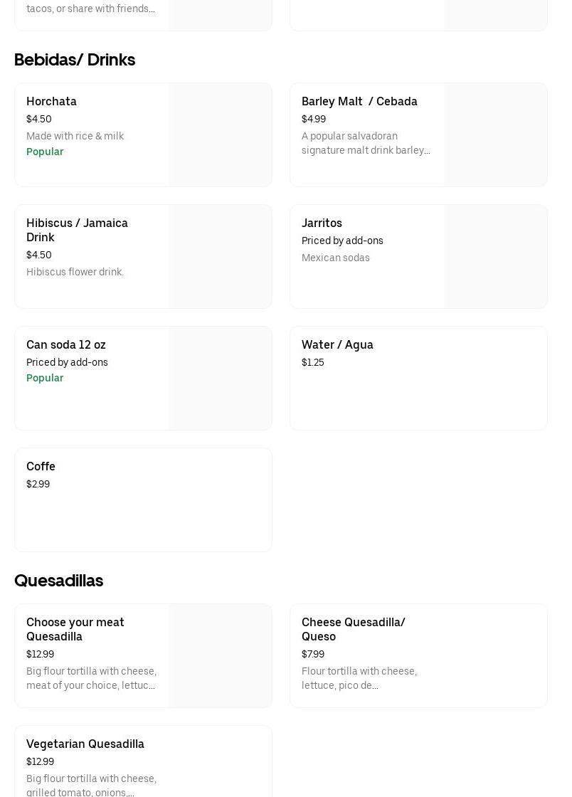The height and width of the screenshot is (797, 572).
Task: Click the Popular tag under Horchata
Action: coord(45,152)
